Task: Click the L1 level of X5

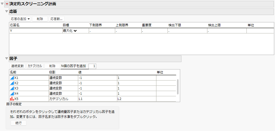Action: tap(97, 99)
